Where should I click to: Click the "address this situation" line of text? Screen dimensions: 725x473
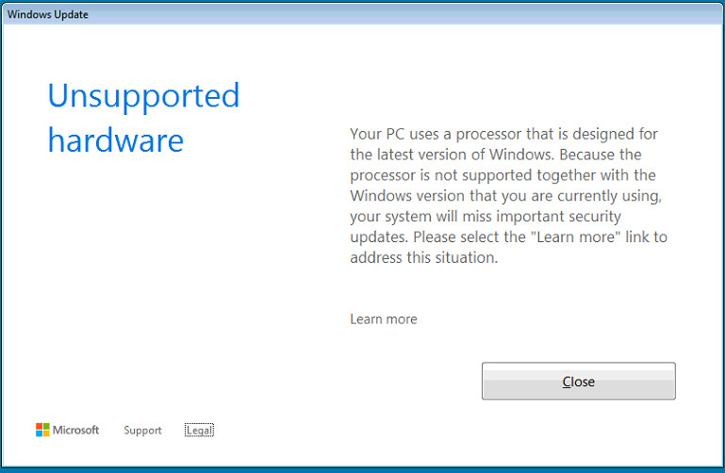pos(423,258)
